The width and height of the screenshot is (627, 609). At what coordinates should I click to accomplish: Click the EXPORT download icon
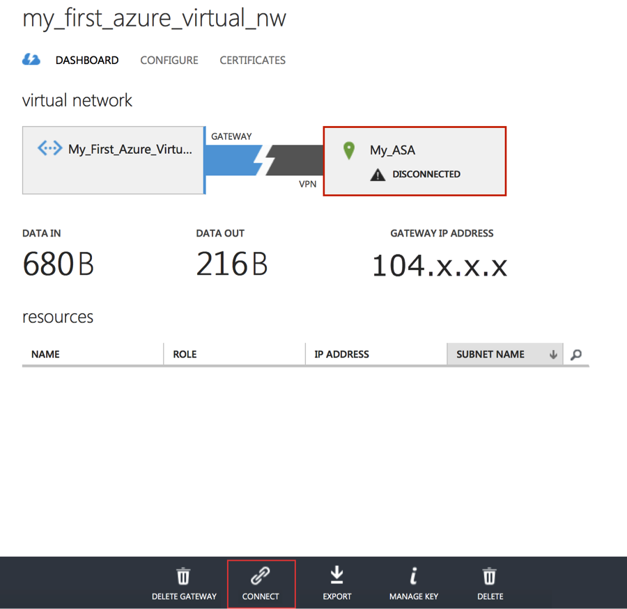pyautogui.click(x=337, y=575)
